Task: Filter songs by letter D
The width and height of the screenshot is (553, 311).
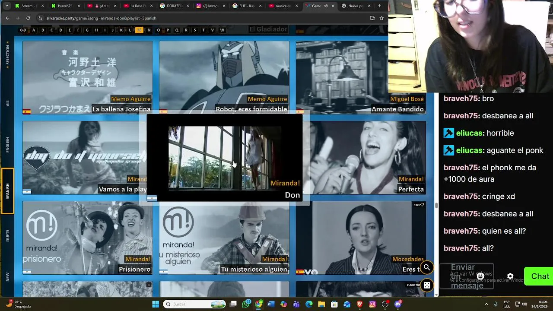Action: pos(60,30)
